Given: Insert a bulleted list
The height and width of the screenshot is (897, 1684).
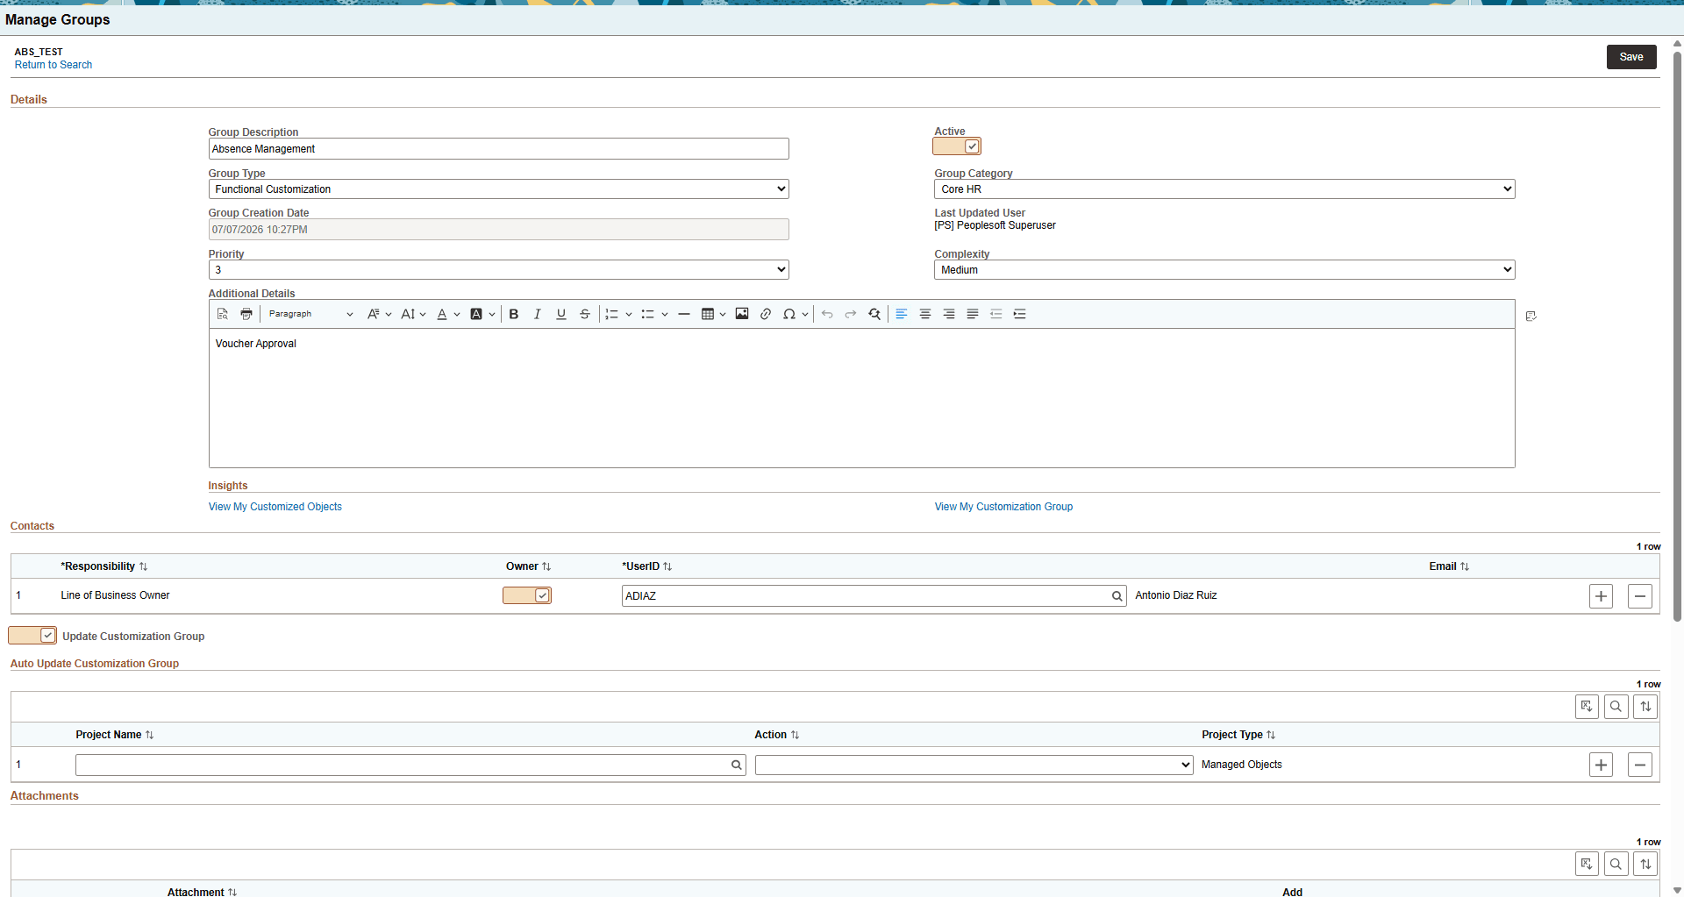Looking at the screenshot, I should [648, 314].
